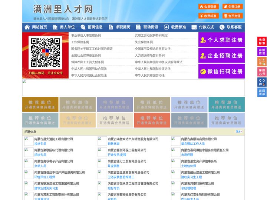Screen dimensions: 267x200
Task: Open 联系客服 navigation item
Action: [x=234, y=27]
